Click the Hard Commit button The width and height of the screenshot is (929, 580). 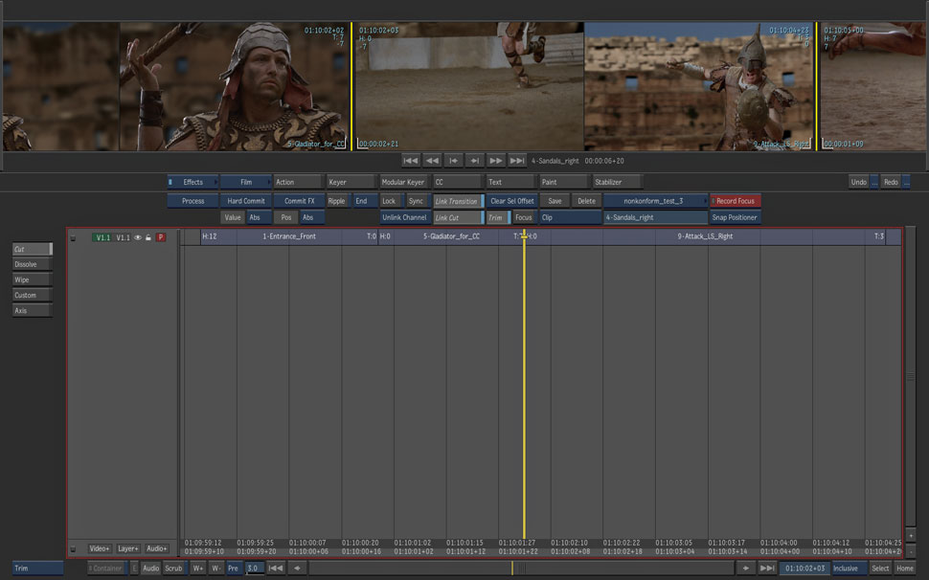pyautogui.click(x=246, y=201)
